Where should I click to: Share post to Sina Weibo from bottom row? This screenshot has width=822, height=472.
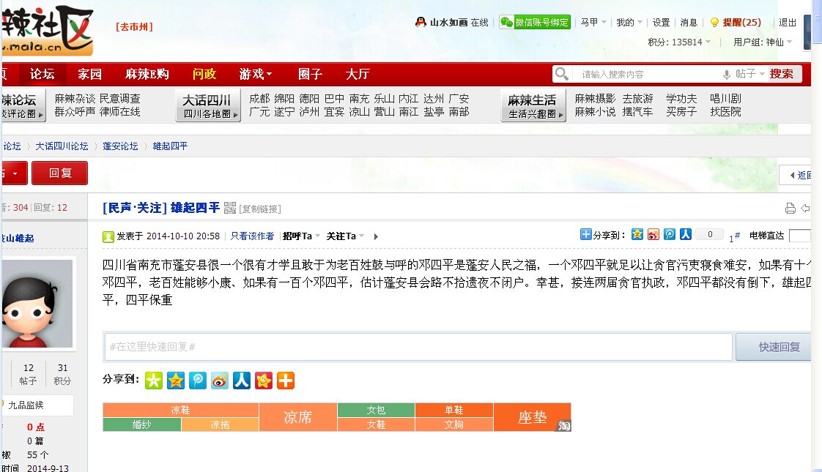[x=220, y=381]
